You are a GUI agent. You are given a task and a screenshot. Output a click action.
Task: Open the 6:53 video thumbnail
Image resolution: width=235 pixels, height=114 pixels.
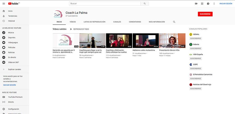pyautogui.click(x=119, y=41)
